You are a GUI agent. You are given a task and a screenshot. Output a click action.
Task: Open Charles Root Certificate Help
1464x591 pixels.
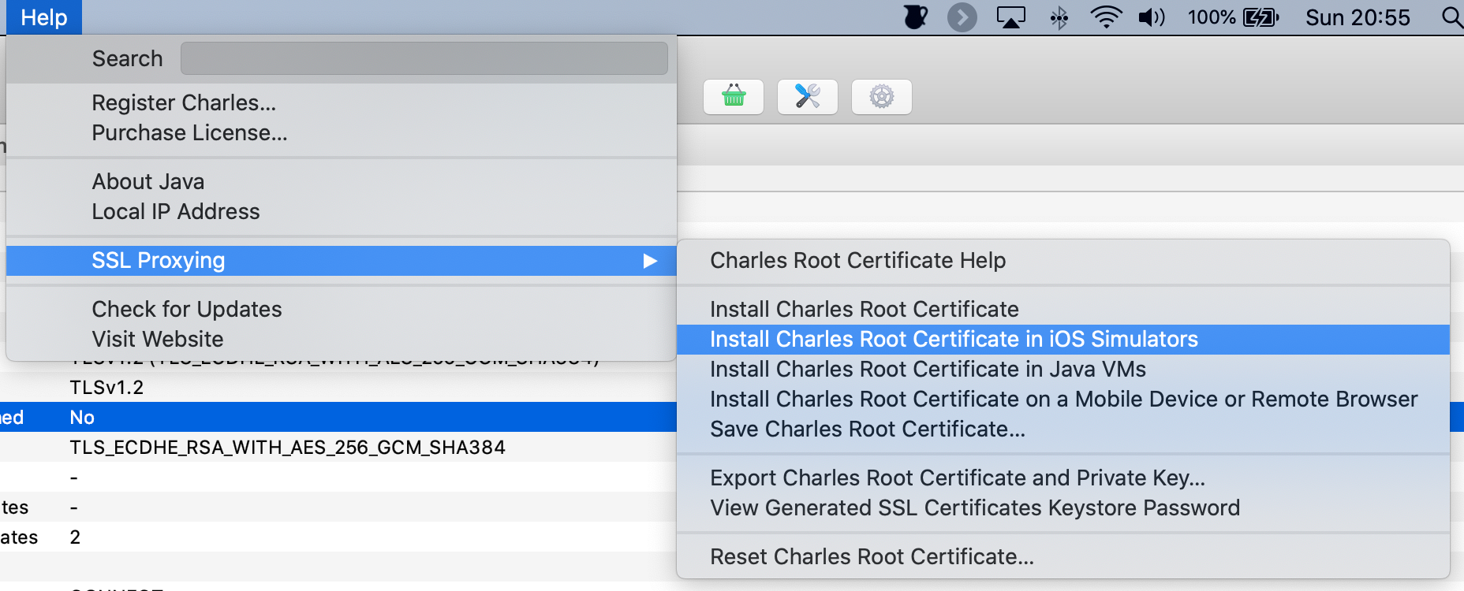coord(1063,261)
